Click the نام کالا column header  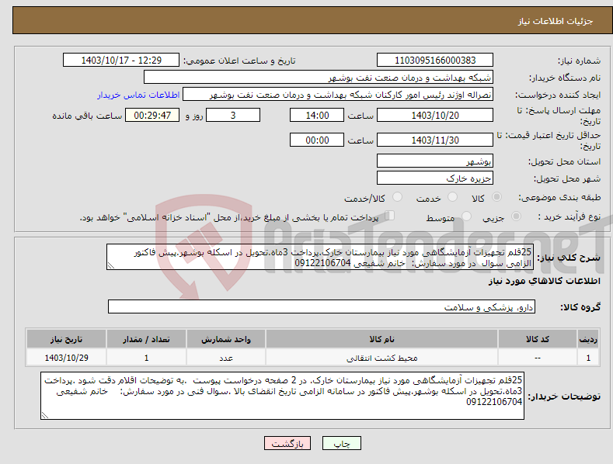(x=381, y=339)
